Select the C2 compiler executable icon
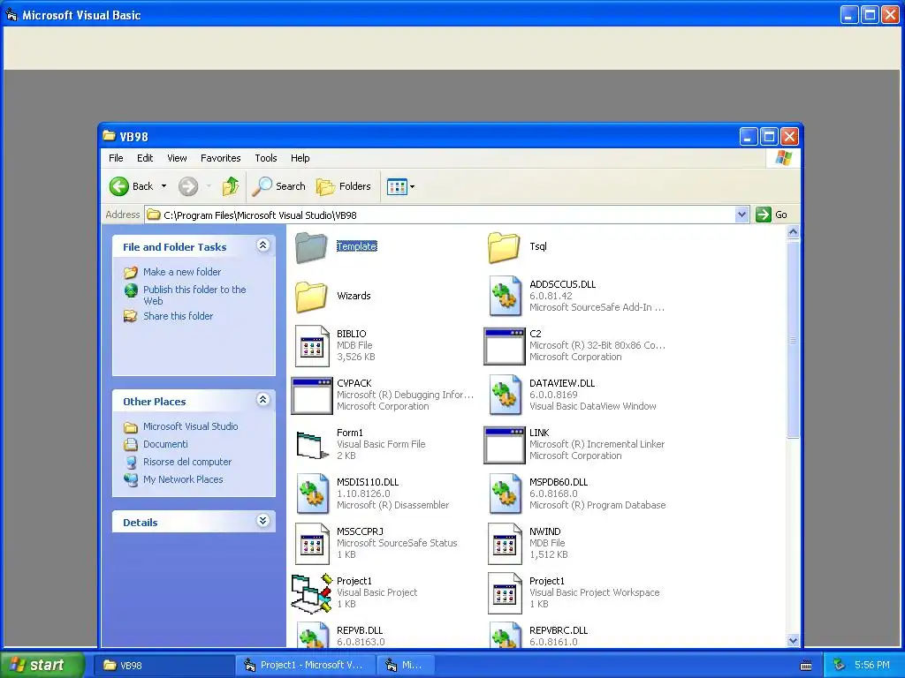Image resolution: width=905 pixels, height=678 pixels. pyautogui.click(x=505, y=346)
